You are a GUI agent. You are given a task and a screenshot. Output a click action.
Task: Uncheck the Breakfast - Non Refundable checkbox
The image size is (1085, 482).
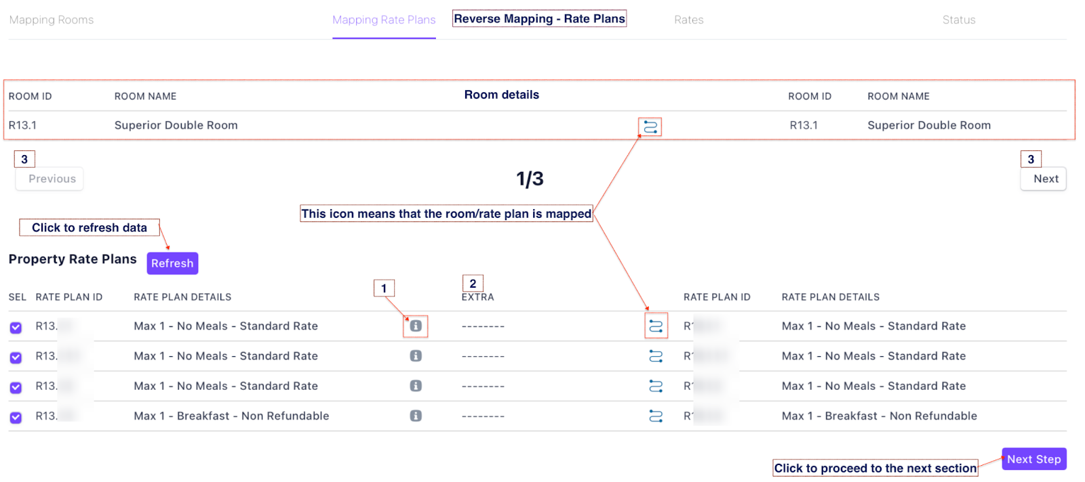pos(16,418)
